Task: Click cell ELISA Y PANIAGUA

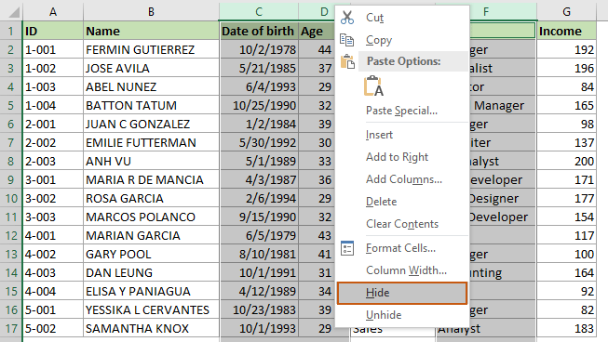Action: coord(151,291)
